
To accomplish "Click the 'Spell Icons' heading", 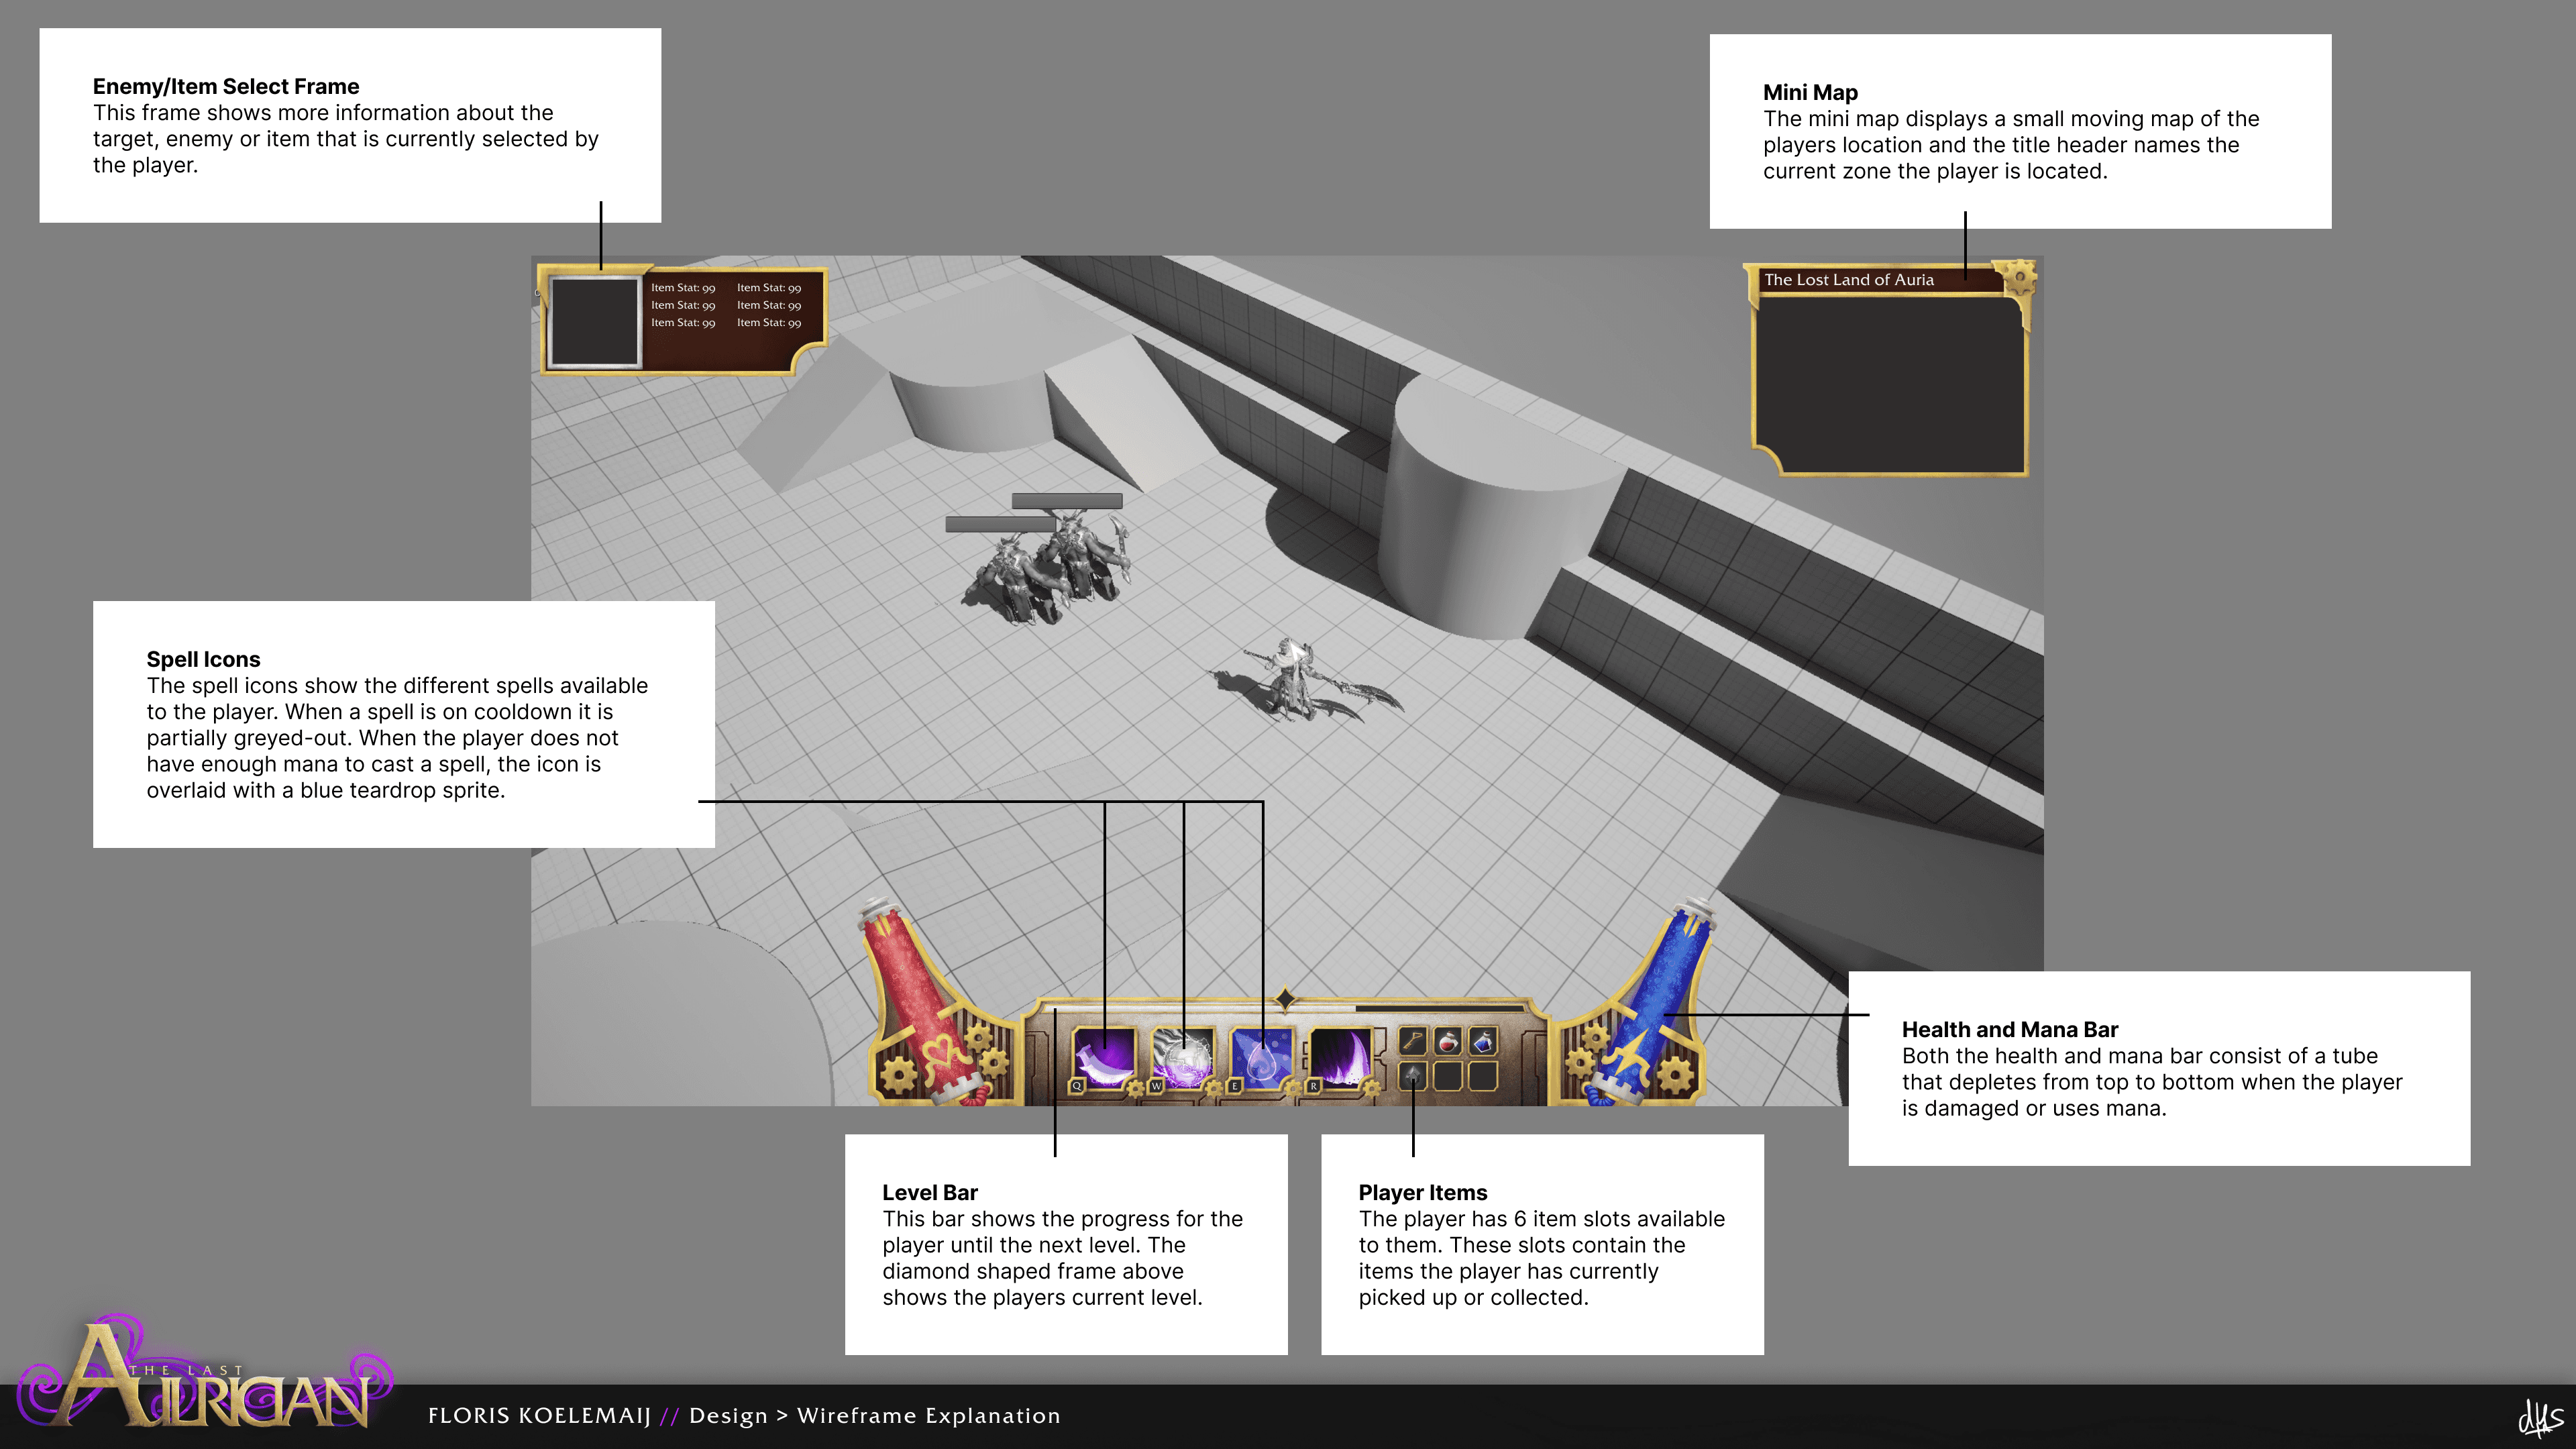I will point(203,659).
